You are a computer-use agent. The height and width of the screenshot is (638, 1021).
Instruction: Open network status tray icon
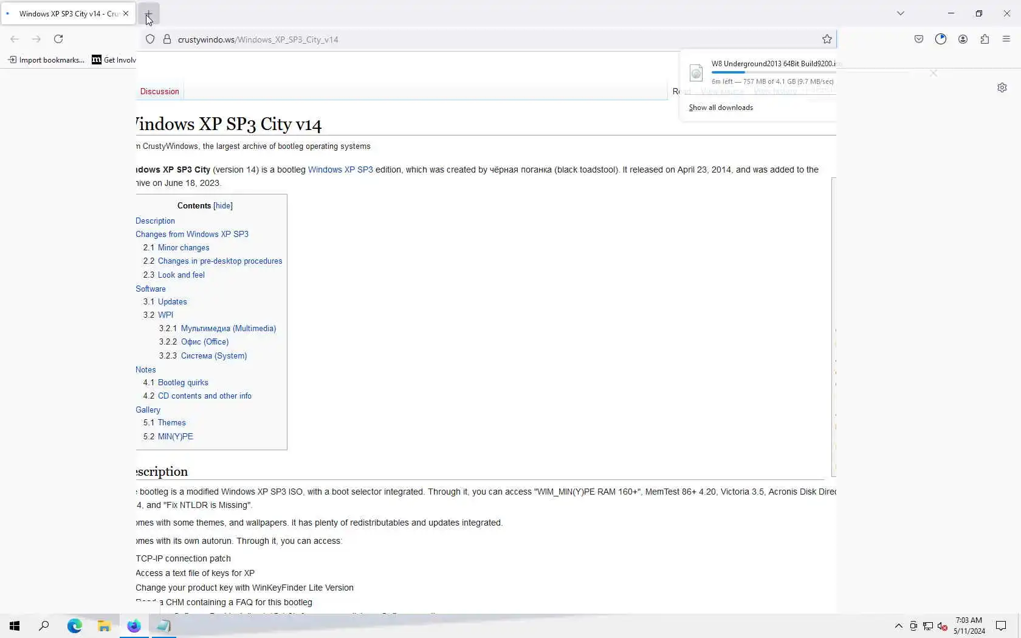point(928,626)
